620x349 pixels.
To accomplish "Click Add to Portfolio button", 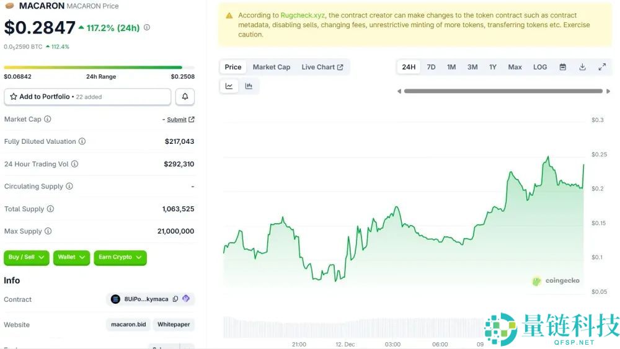I will point(87,97).
